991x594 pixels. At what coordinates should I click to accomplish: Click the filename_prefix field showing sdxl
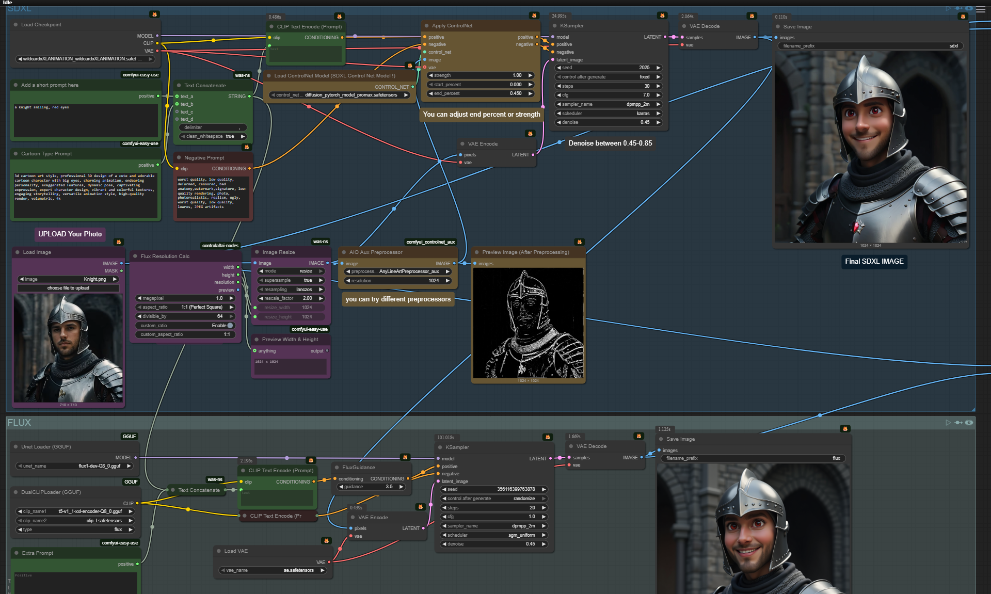(870, 46)
